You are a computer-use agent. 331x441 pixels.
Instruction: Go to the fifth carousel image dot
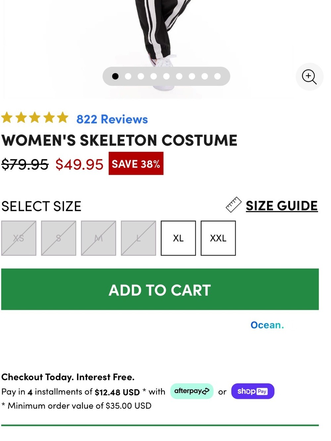click(x=166, y=76)
